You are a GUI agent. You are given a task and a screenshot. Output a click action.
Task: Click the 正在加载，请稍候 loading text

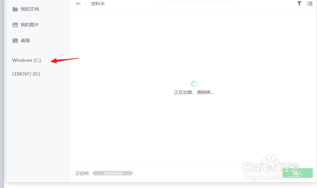click(x=193, y=92)
